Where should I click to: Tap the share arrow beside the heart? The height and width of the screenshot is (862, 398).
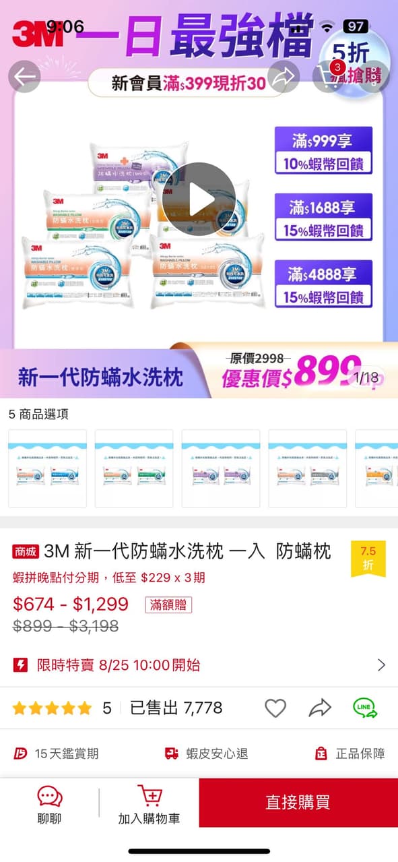[320, 708]
